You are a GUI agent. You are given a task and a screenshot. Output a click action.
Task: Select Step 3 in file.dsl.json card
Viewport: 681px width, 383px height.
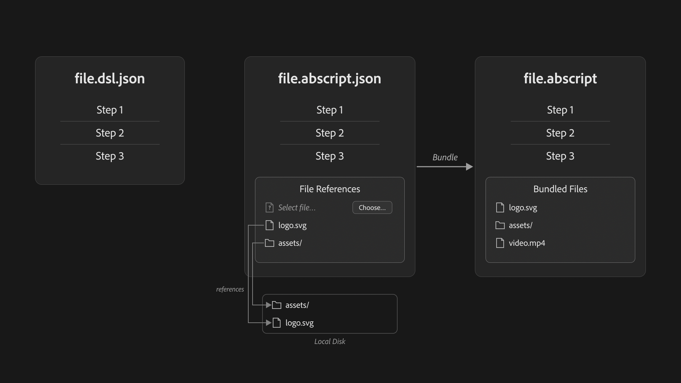(110, 156)
